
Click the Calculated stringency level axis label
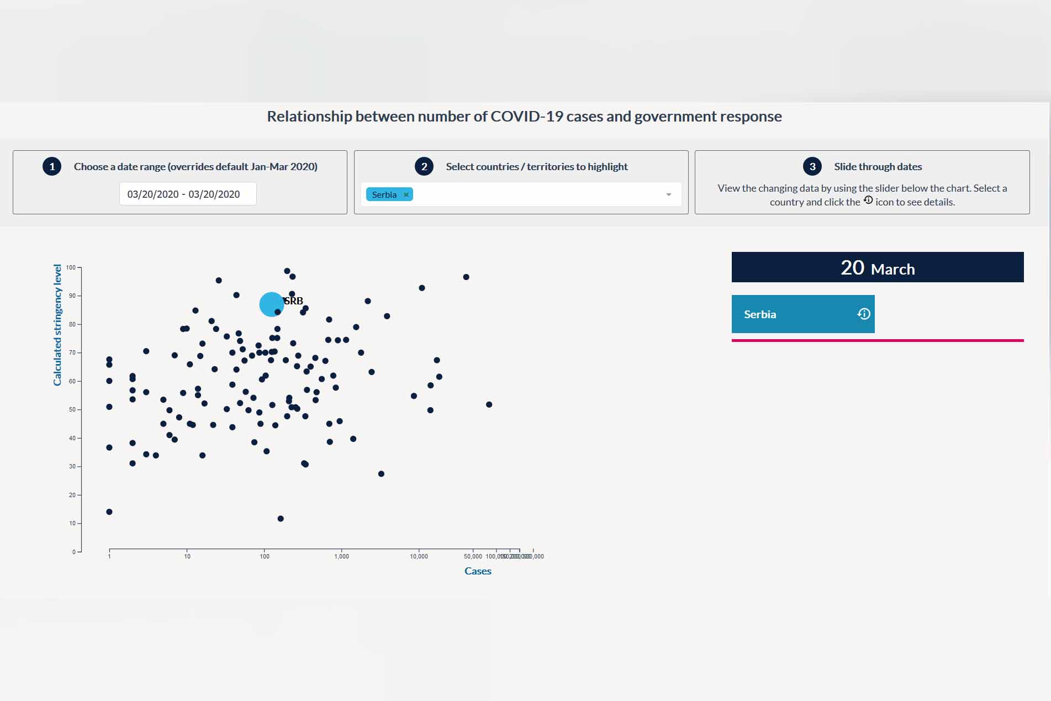pyautogui.click(x=57, y=325)
